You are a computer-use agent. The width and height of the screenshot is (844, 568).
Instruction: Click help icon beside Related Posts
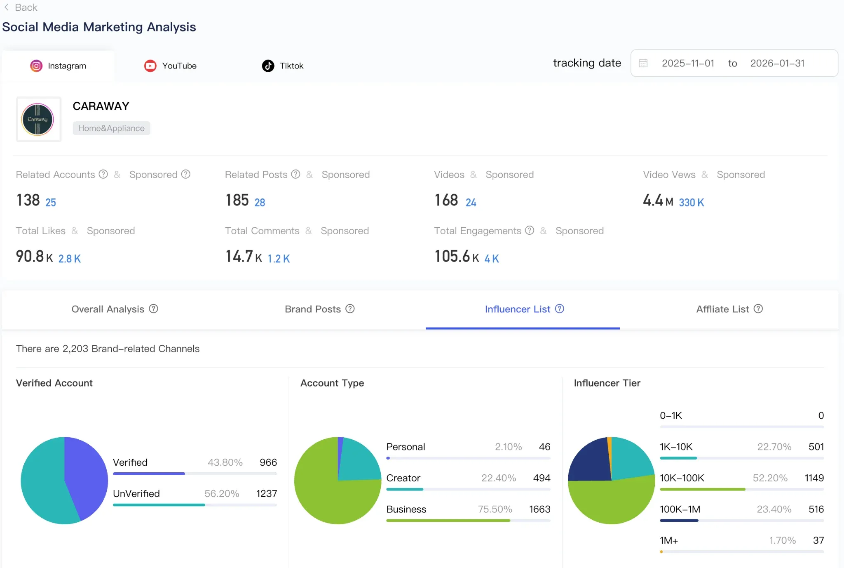pos(295,174)
